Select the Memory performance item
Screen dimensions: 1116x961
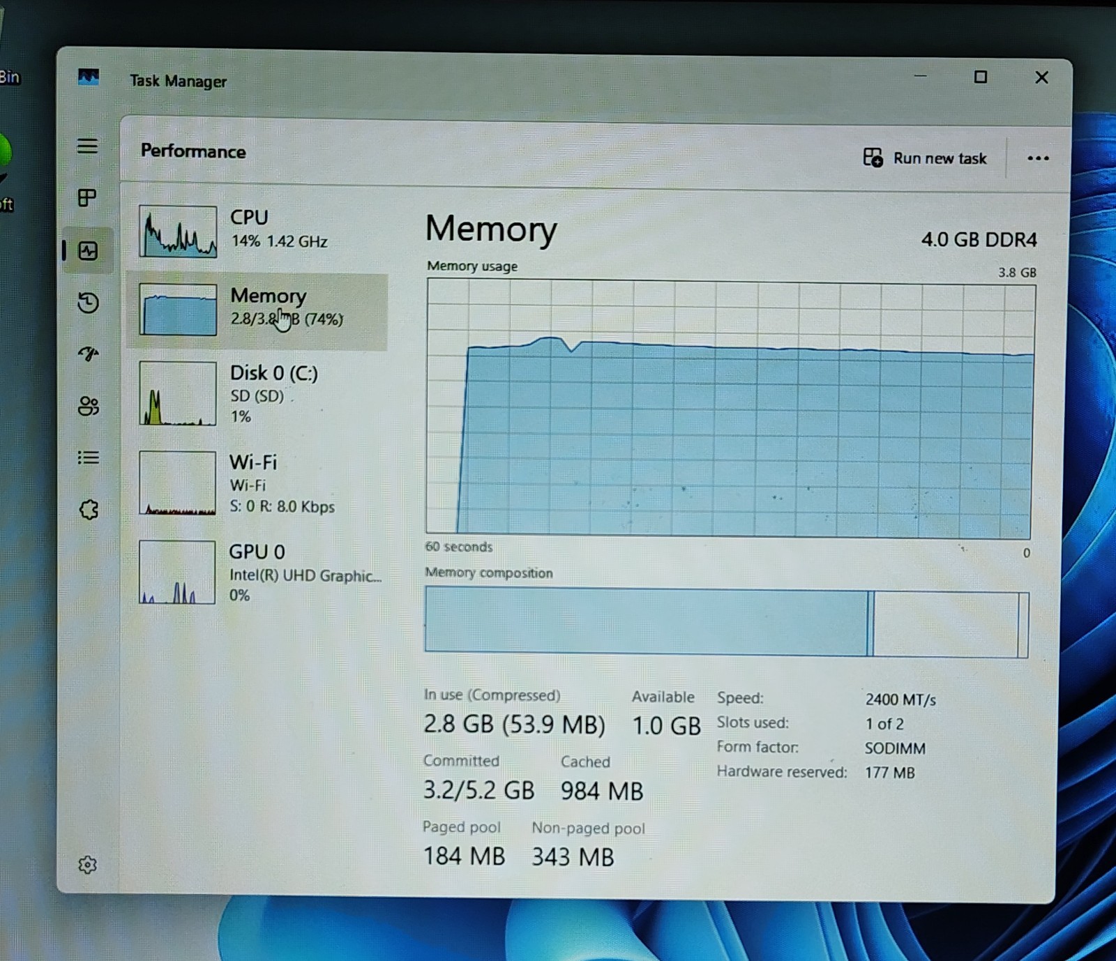(257, 310)
